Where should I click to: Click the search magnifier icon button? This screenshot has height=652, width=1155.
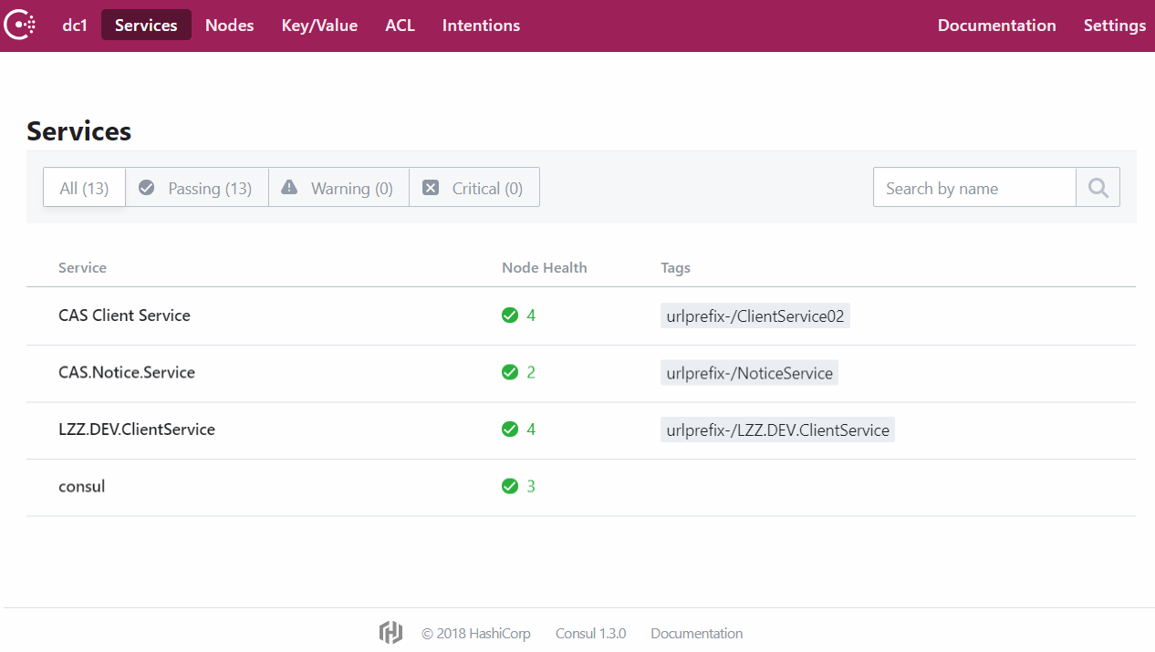click(1098, 188)
